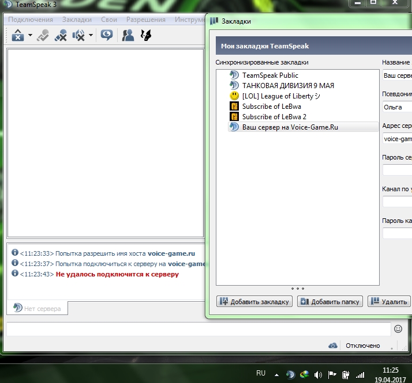Select the ТАНКОВАЯ ДИВИЗИЯ 9 МАЯ bookmark
Viewport: 412px width, 383px height.
point(288,85)
